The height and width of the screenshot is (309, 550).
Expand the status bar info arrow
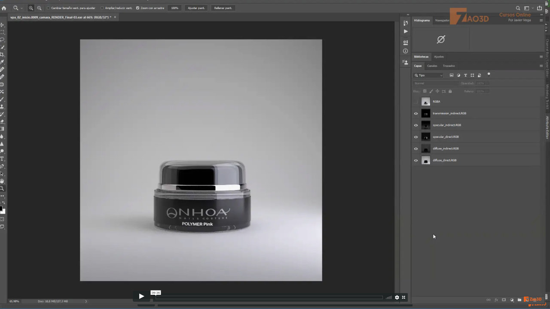pyautogui.click(x=86, y=301)
